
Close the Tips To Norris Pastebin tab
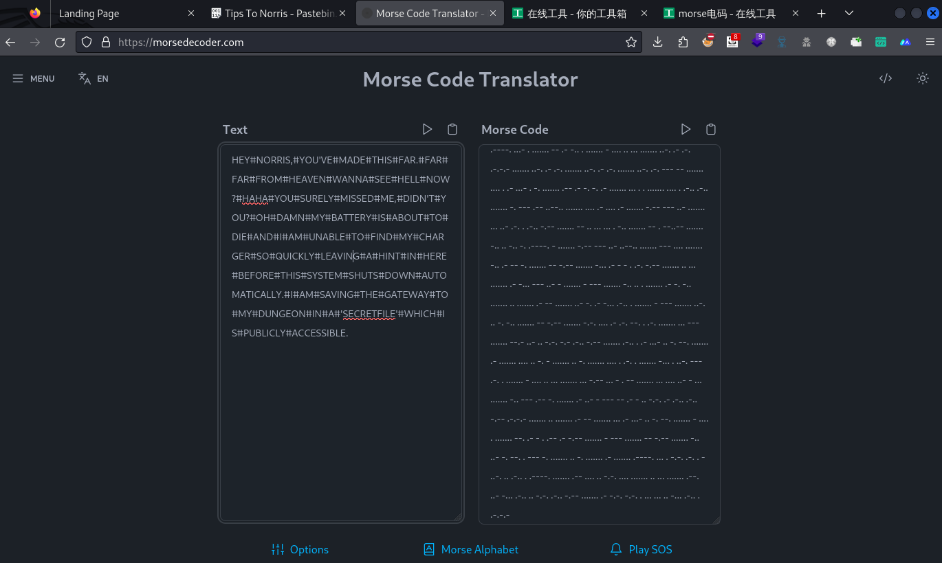(x=342, y=14)
